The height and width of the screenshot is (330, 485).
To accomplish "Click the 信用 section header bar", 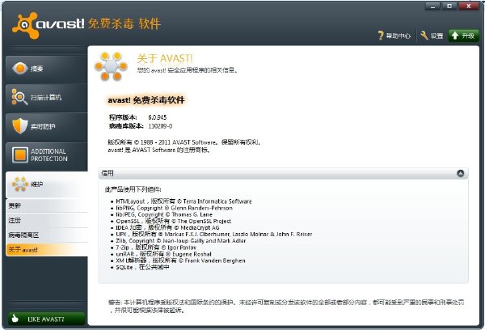I will pos(283,173).
